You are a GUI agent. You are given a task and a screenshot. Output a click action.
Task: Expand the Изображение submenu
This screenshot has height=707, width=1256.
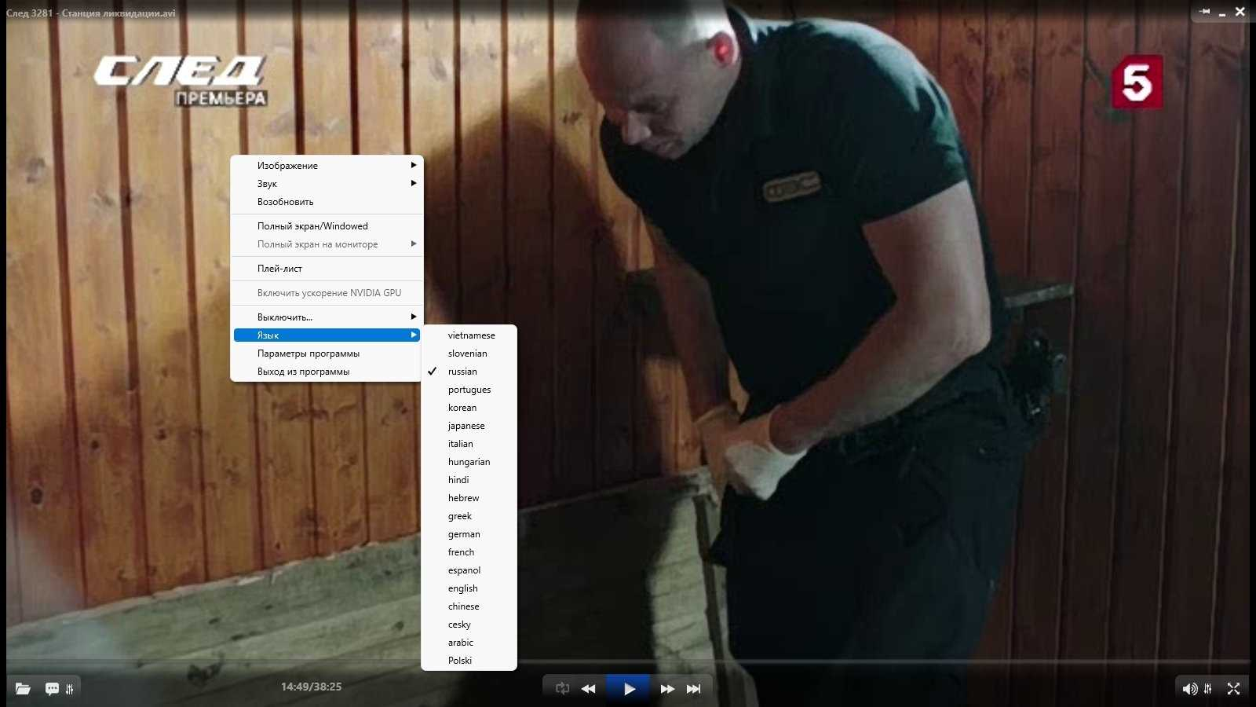(327, 166)
